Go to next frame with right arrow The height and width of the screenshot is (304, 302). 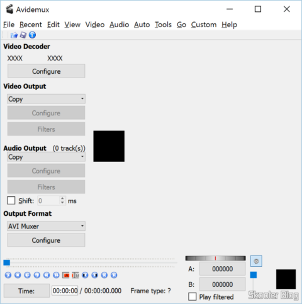pyautogui.click(x=37, y=275)
